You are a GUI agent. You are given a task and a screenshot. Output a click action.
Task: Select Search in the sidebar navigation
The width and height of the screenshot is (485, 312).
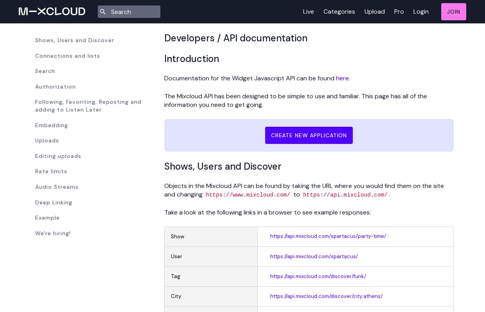[45, 71]
